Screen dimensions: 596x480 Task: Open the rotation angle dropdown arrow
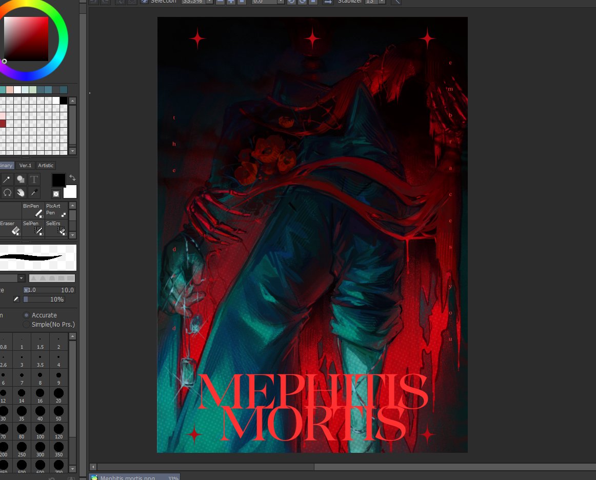(x=281, y=2)
